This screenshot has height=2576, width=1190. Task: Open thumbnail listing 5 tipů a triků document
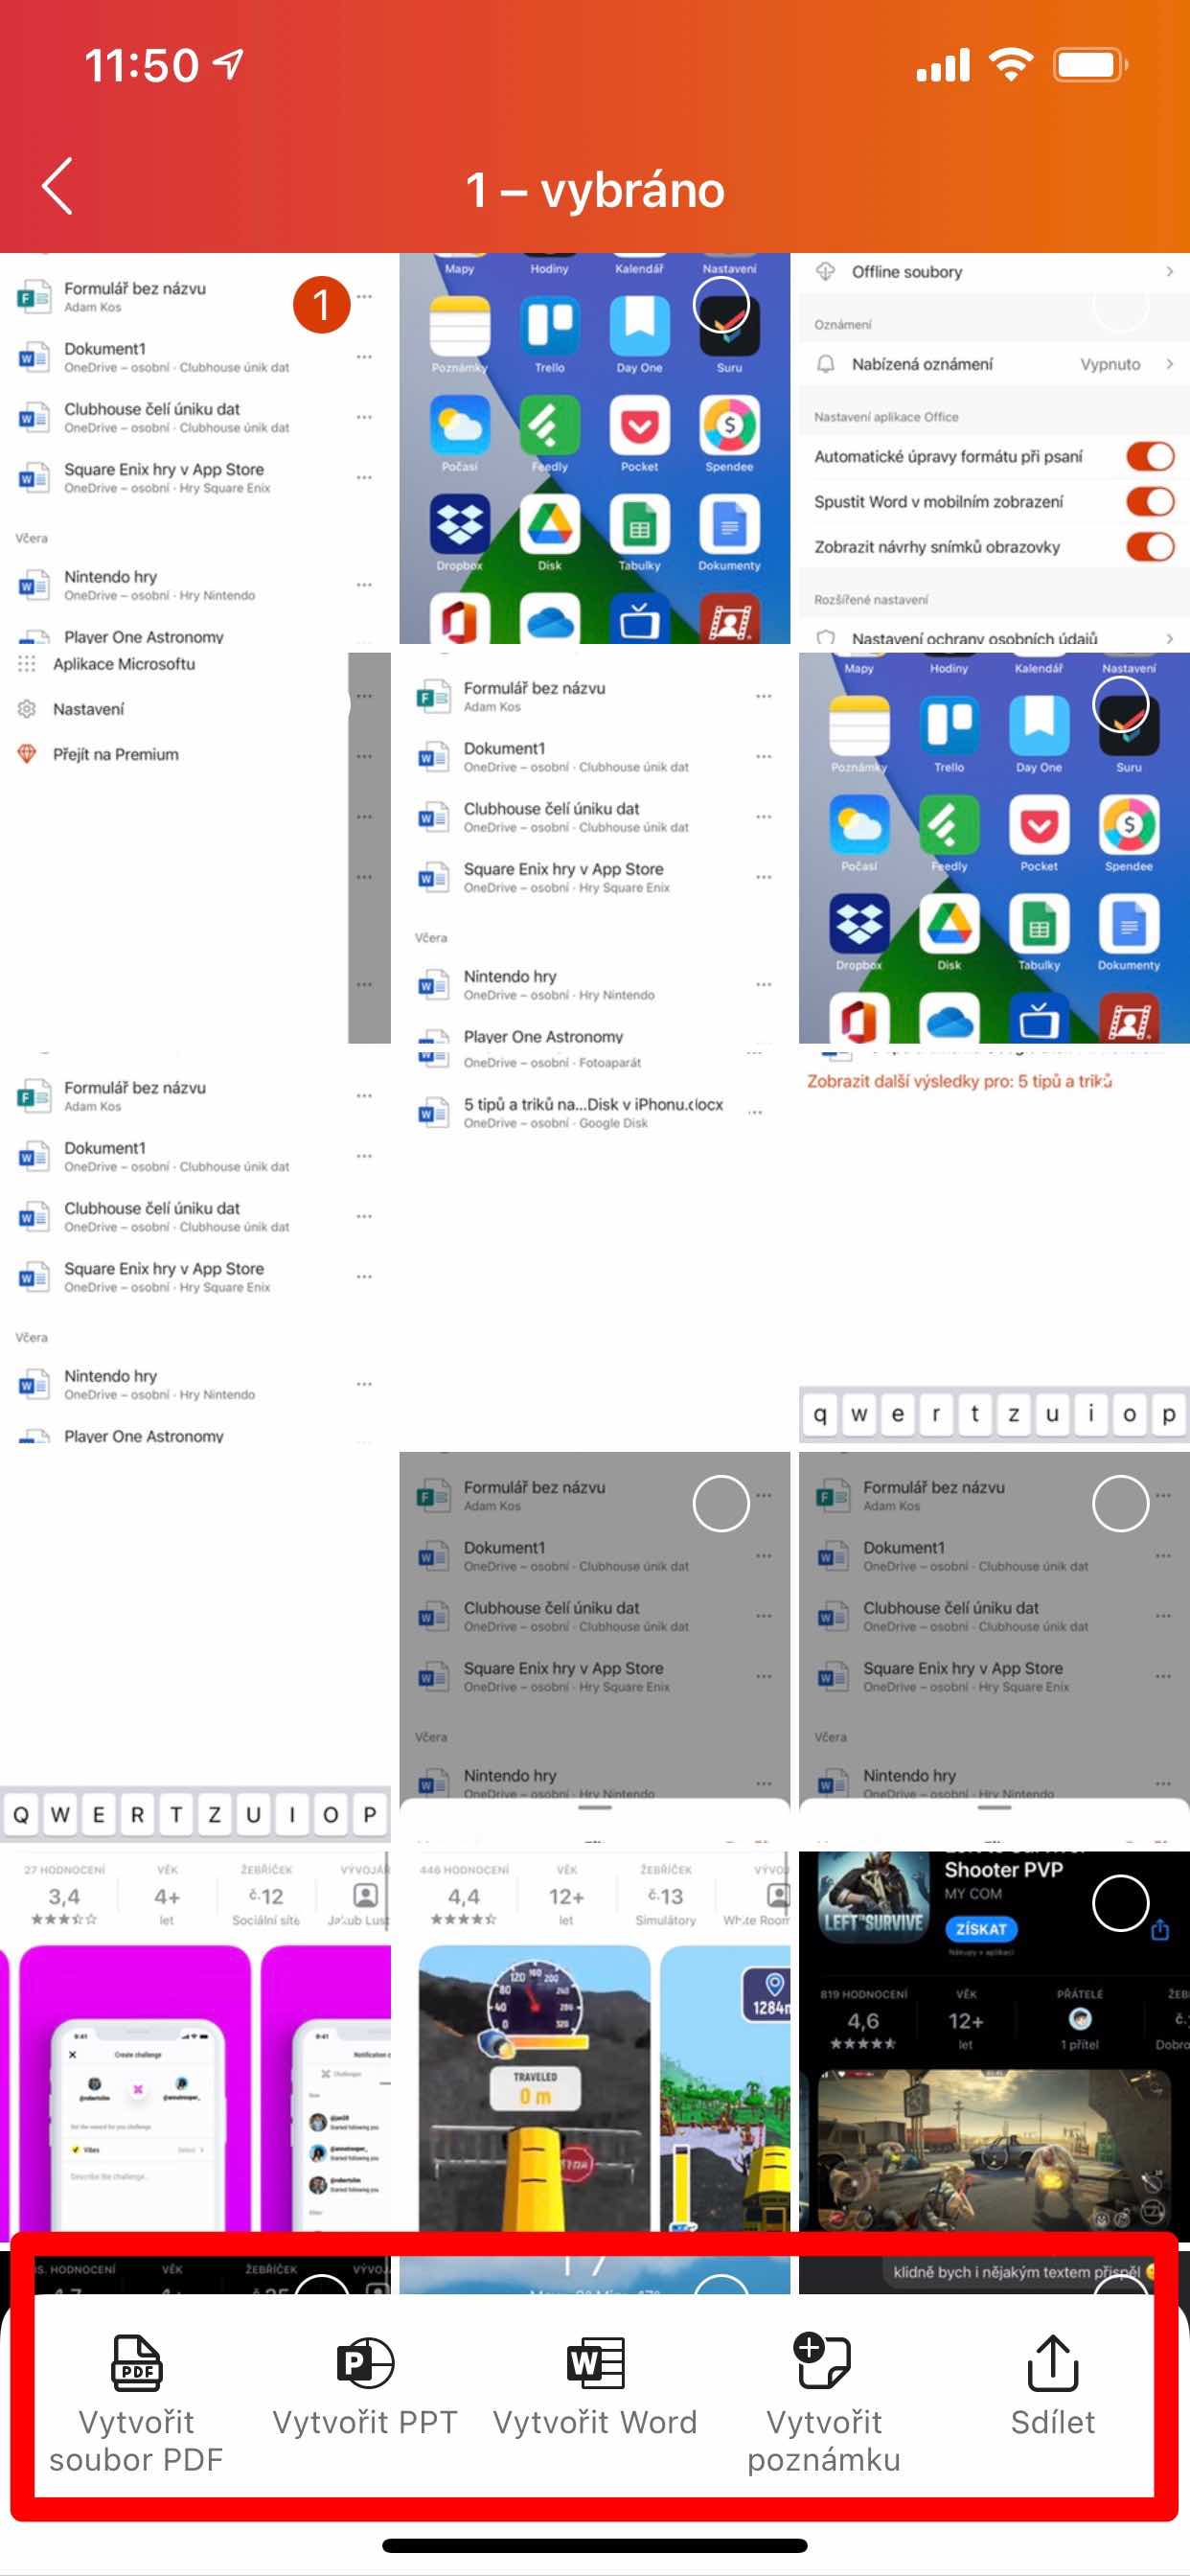point(595,1247)
